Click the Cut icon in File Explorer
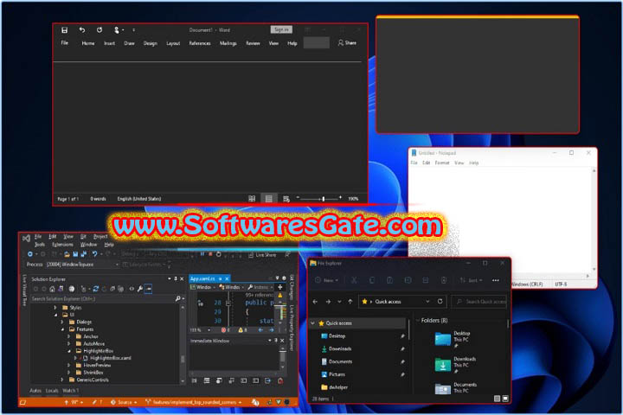The width and height of the screenshot is (623, 415). point(354,280)
